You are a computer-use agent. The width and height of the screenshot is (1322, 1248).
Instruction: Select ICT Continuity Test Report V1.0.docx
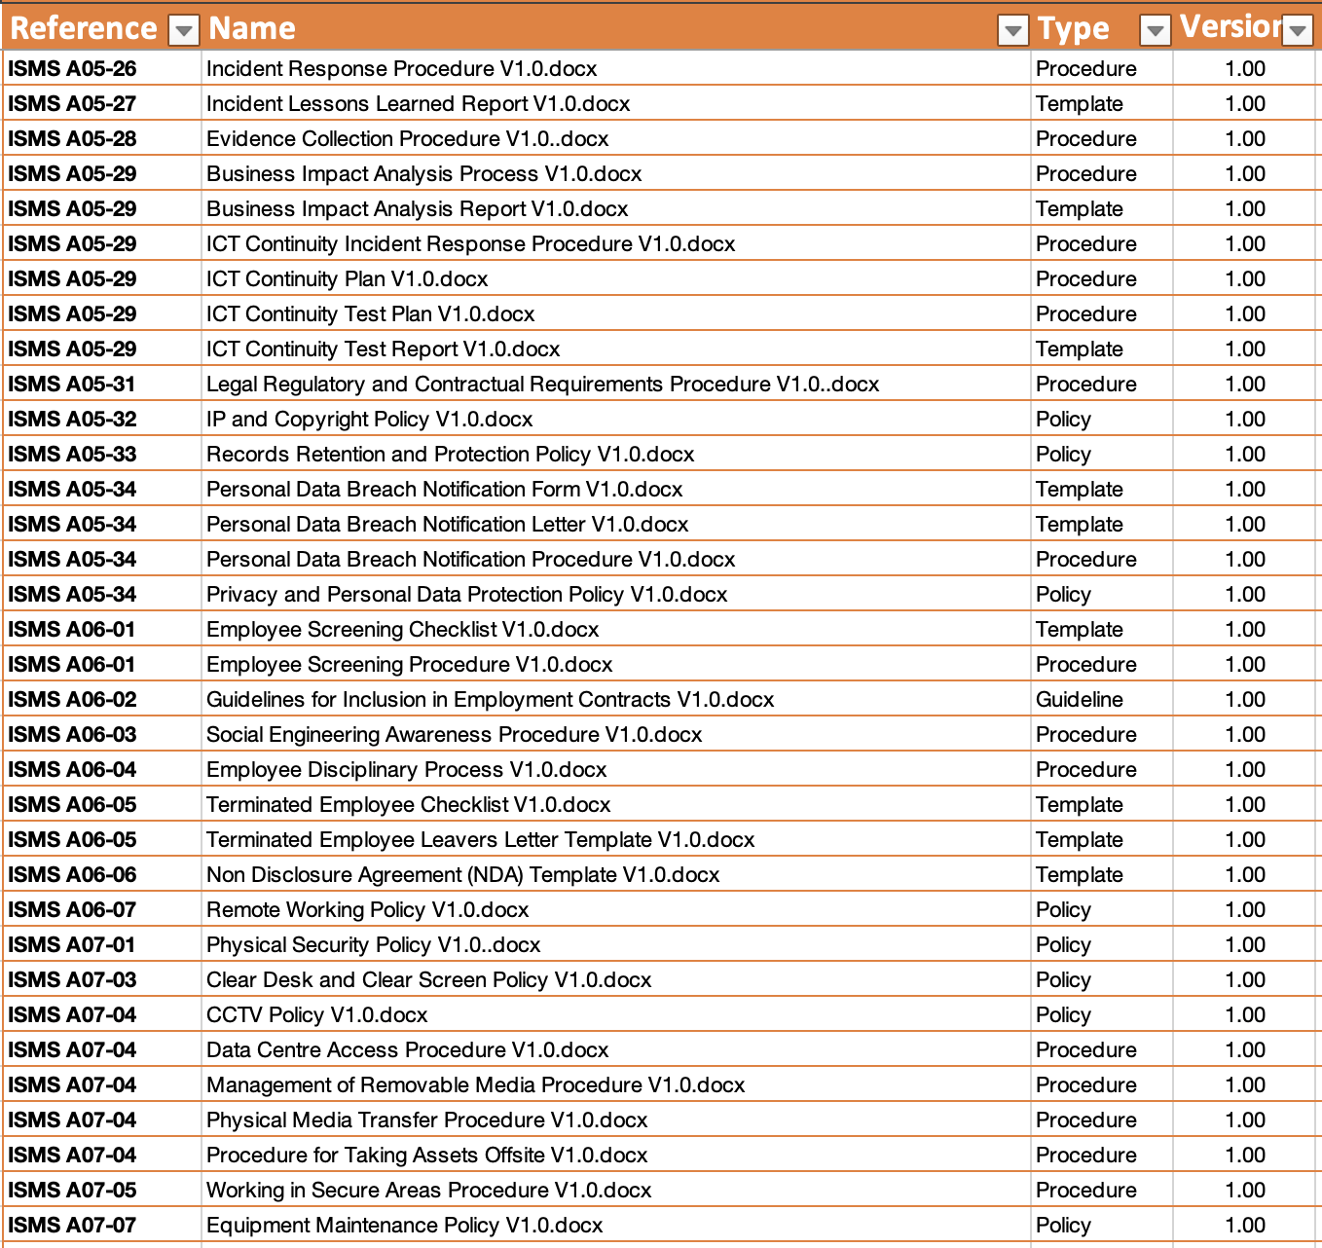616,349
